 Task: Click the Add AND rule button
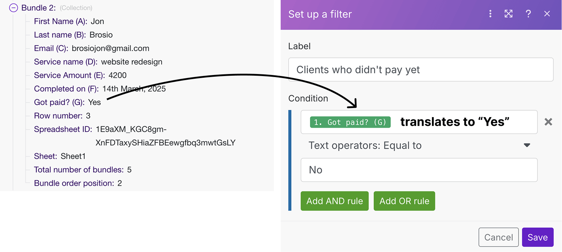[x=334, y=201]
